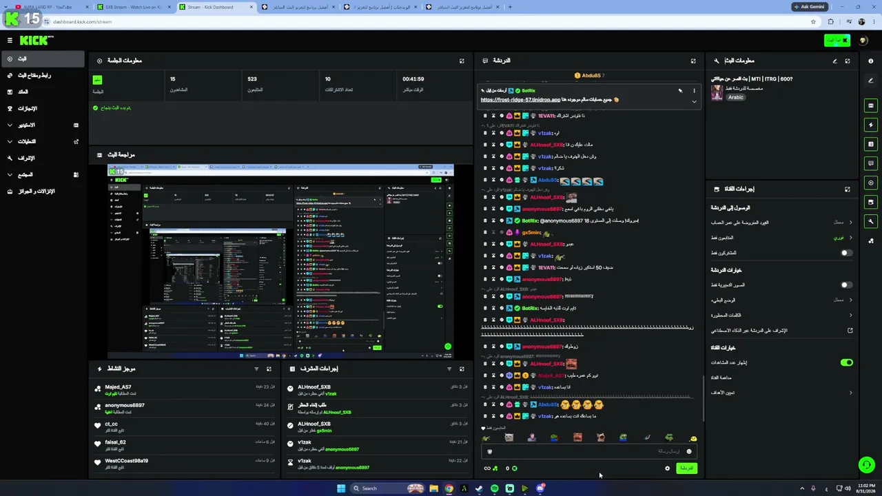Click the stream preview thumbnail
Screen dimensions: 882x496
[x=280, y=261]
